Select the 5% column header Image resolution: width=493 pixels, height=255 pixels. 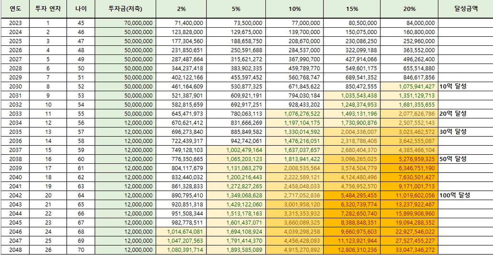(236, 9)
